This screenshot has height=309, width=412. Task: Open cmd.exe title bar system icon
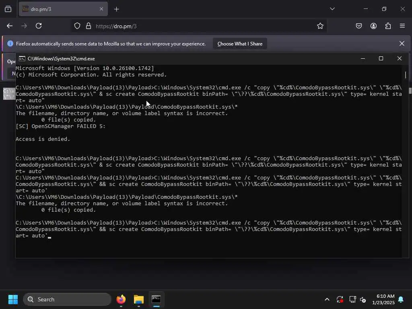tap(22, 59)
